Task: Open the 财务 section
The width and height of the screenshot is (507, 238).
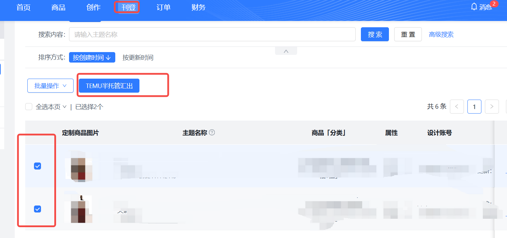Action: [x=198, y=7]
